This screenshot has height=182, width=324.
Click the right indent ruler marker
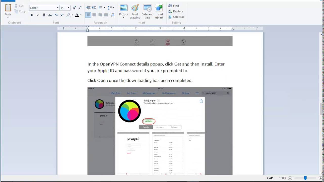pyautogui.click(x=233, y=29)
